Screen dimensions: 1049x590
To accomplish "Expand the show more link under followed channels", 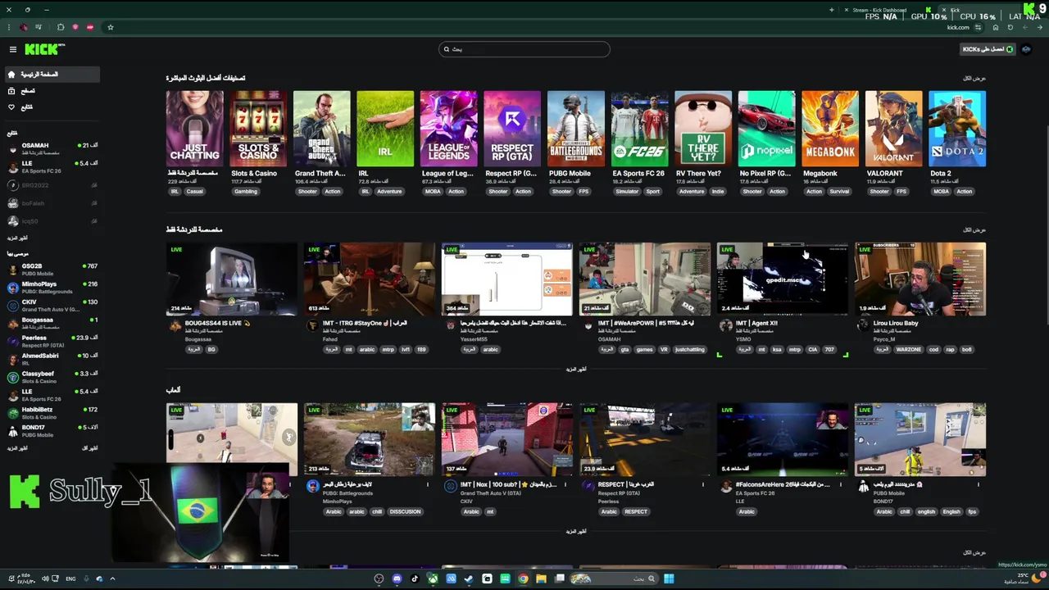I will pyautogui.click(x=17, y=238).
